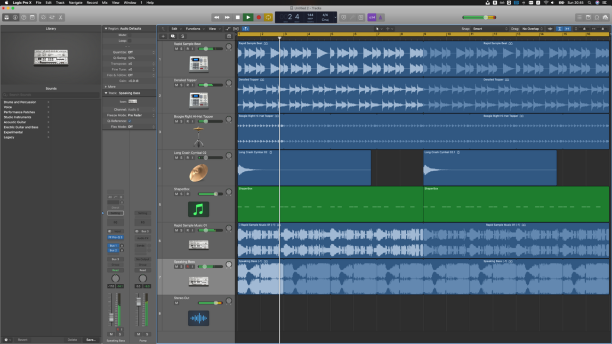
Task: Click the Rewind transport button
Action: click(x=217, y=17)
